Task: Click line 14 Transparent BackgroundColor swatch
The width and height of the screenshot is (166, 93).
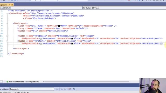Action: click(41, 44)
